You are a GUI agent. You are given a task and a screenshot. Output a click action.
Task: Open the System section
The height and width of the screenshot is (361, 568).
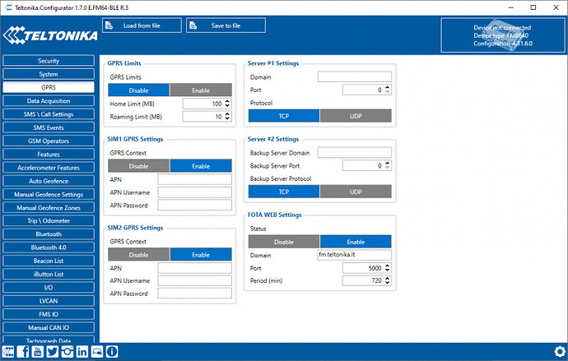tap(49, 74)
